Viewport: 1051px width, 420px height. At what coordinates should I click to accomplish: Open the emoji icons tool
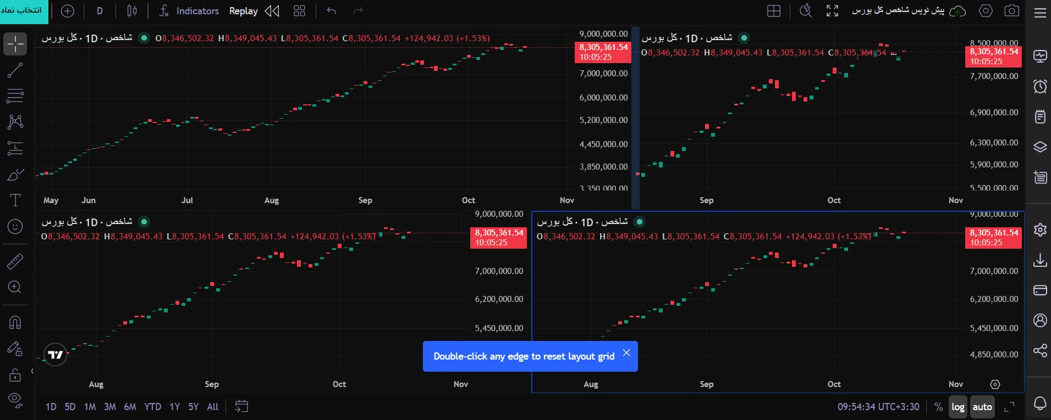pyautogui.click(x=15, y=226)
